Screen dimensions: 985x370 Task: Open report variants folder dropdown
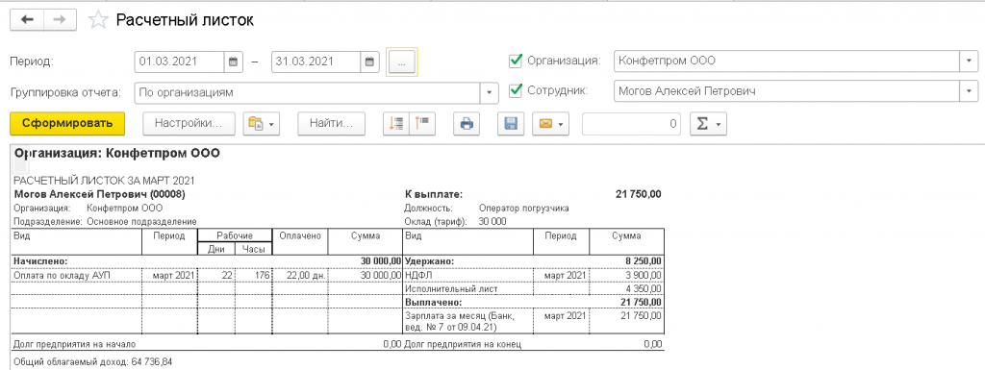tap(262, 124)
